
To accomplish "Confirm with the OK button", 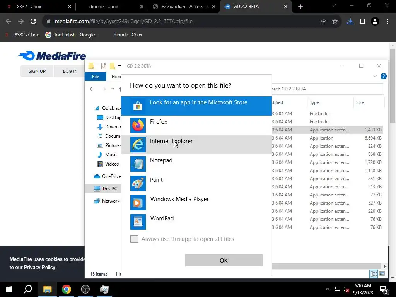I will [224, 260].
